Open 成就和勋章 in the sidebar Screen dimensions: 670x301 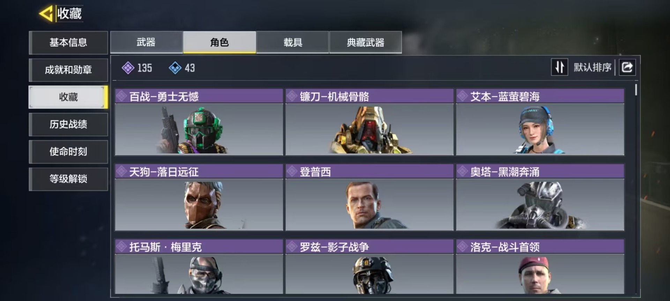pyautogui.click(x=68, y=70)
